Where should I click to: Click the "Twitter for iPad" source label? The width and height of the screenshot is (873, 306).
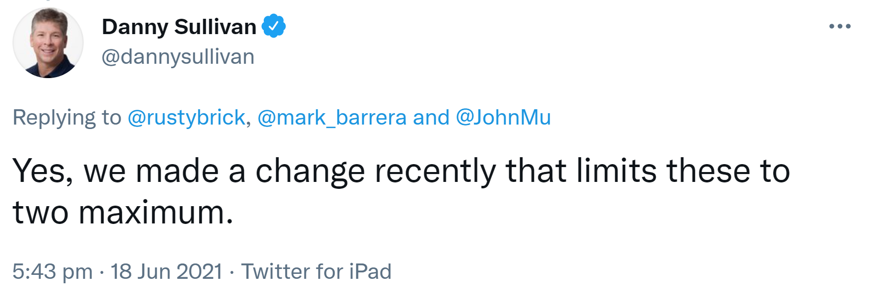pos(316,271)
